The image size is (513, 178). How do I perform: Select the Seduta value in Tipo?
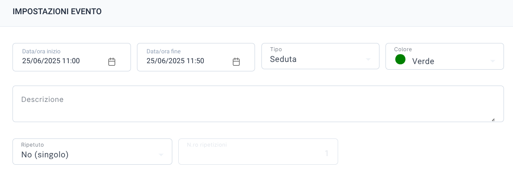pos(283,59)
